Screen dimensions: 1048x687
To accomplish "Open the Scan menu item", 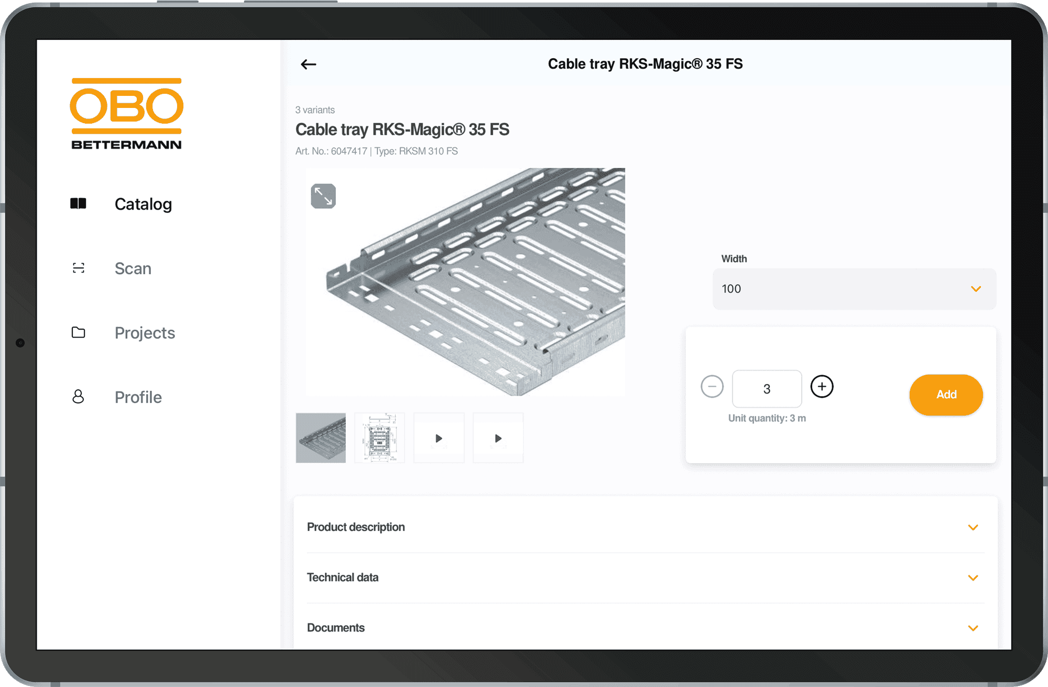I will [x=133, y=268].
